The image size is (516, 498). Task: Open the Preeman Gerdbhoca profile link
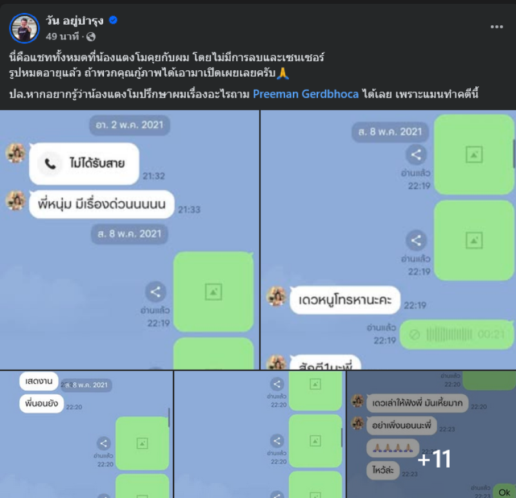tap(305, 94)
